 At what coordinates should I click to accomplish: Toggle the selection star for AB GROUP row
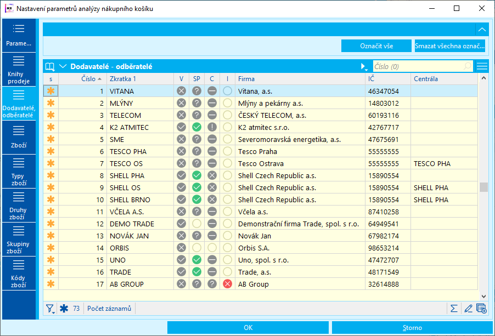click(x=51, y=284)
